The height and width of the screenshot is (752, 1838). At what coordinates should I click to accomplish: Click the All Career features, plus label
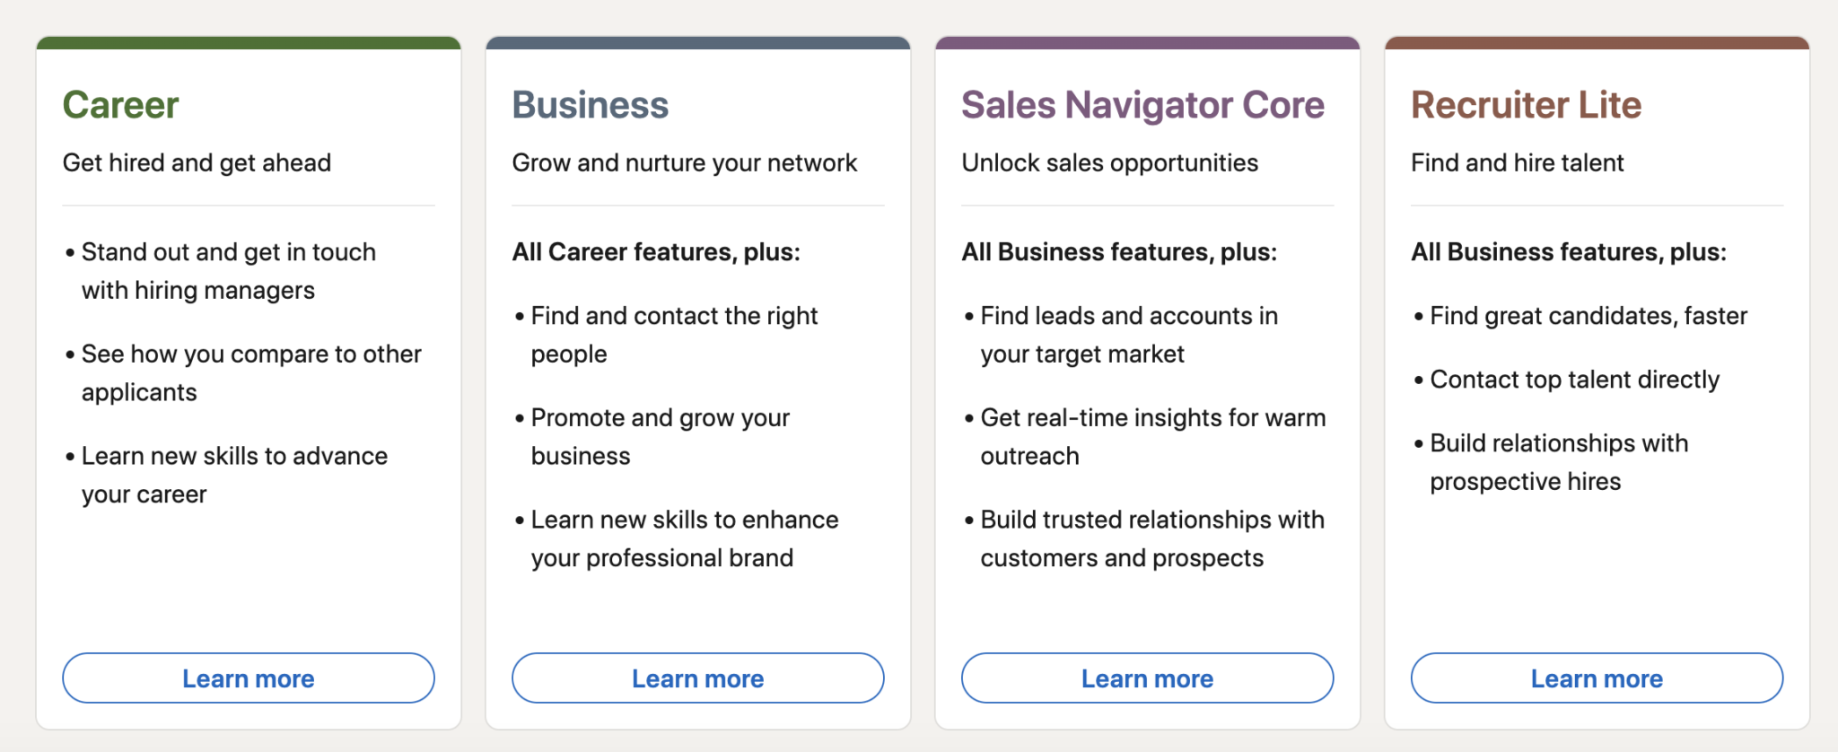click(655, 252)
